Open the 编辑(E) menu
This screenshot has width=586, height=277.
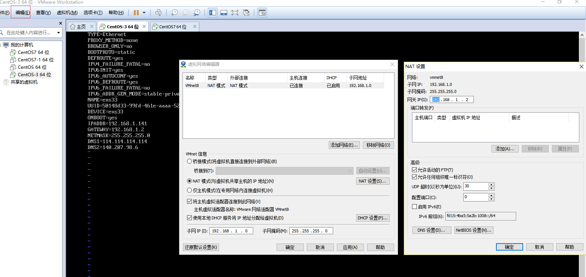pos(22,13)
